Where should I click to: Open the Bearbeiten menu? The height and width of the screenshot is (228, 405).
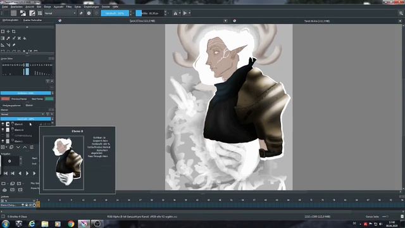(x=16, y=7)
